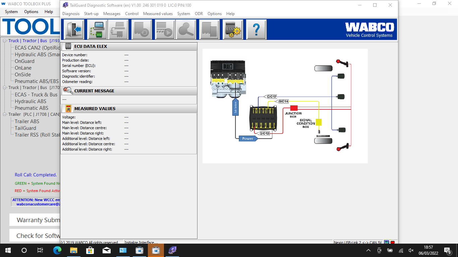
Task: Click the Check for Software button
Action: [x=35, y=236]
